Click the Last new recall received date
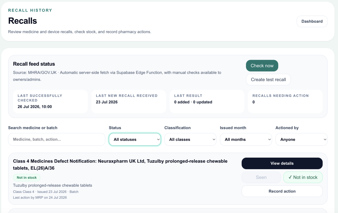The image size is (338, 213). [x=107, y=102]
